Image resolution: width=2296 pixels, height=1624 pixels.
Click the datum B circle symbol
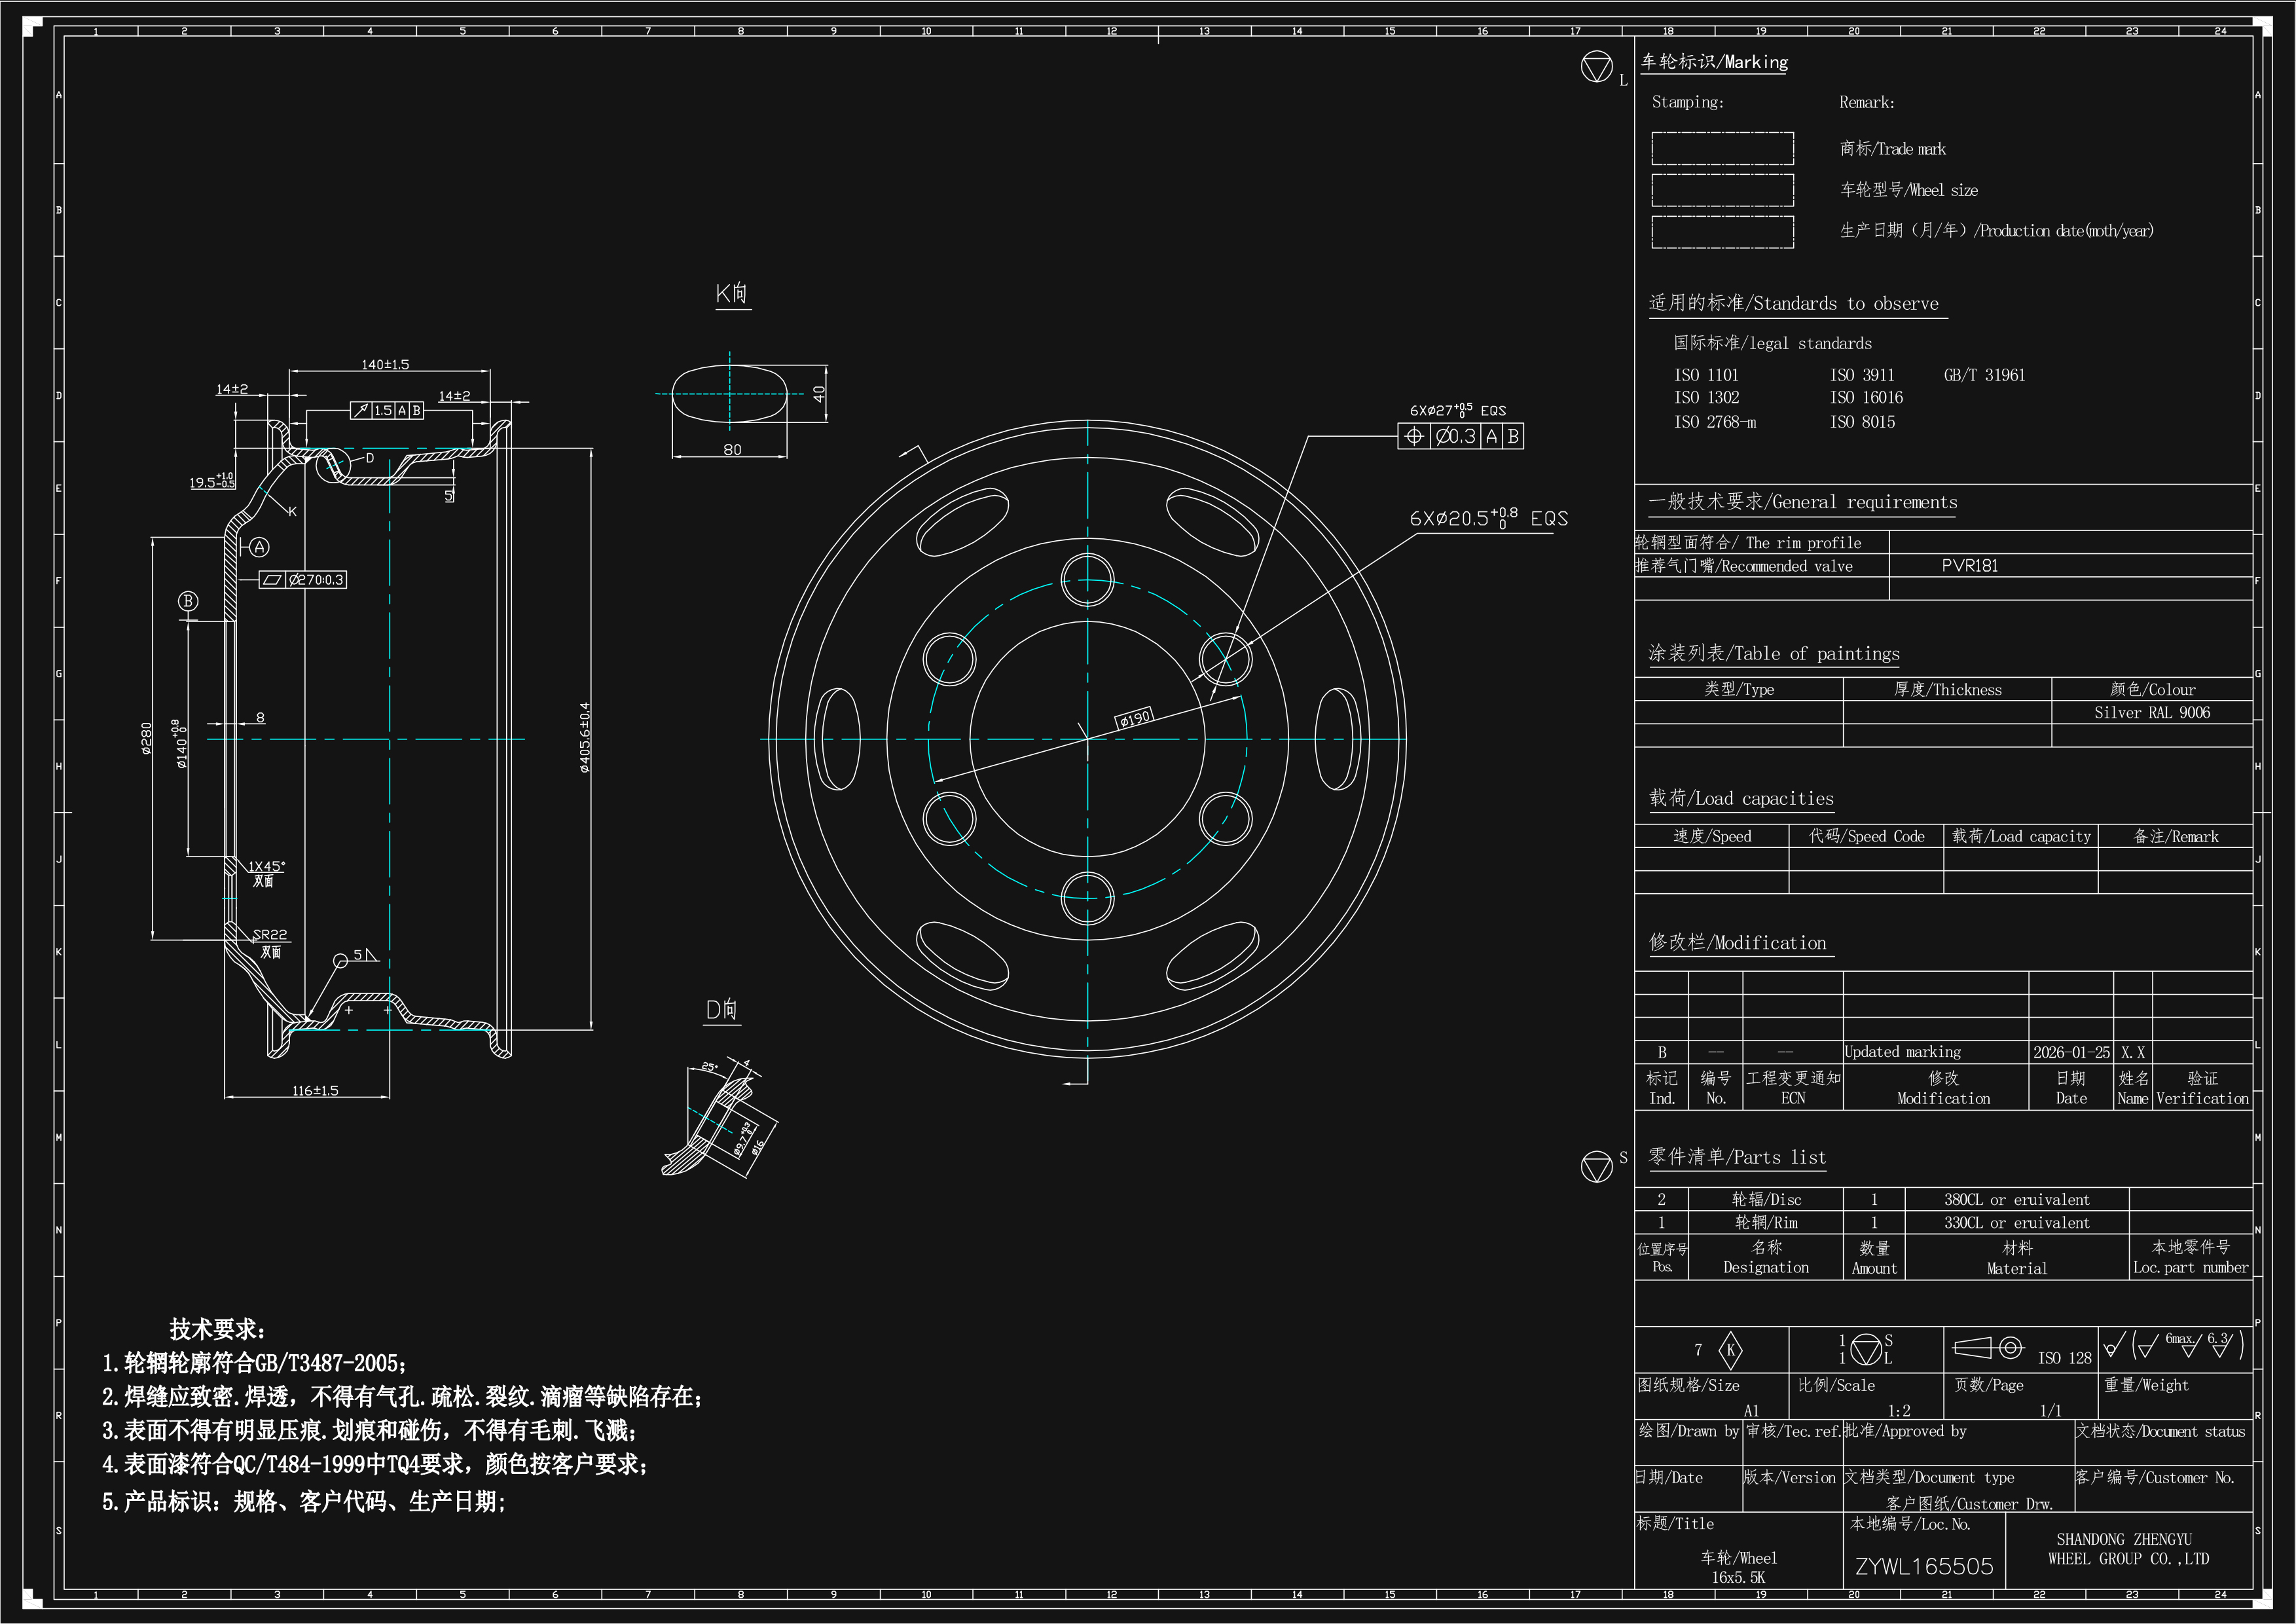(188, 601)
